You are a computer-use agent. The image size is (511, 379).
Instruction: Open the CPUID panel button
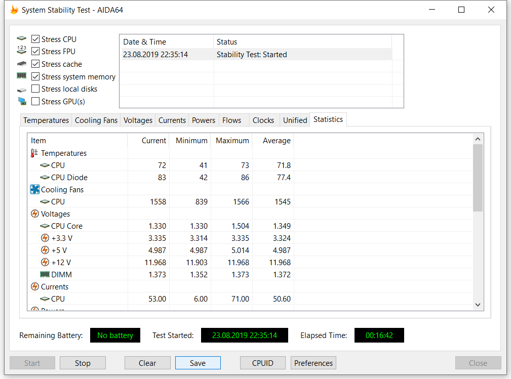263,363
